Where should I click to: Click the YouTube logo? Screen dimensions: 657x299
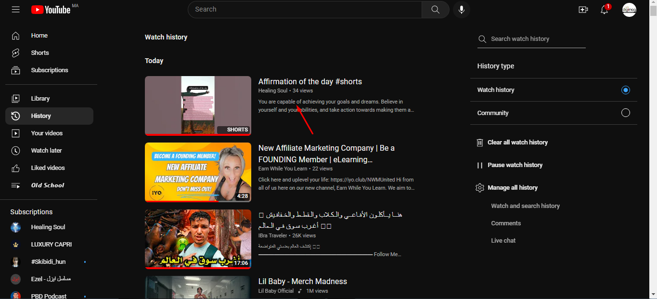coord(51,10)
